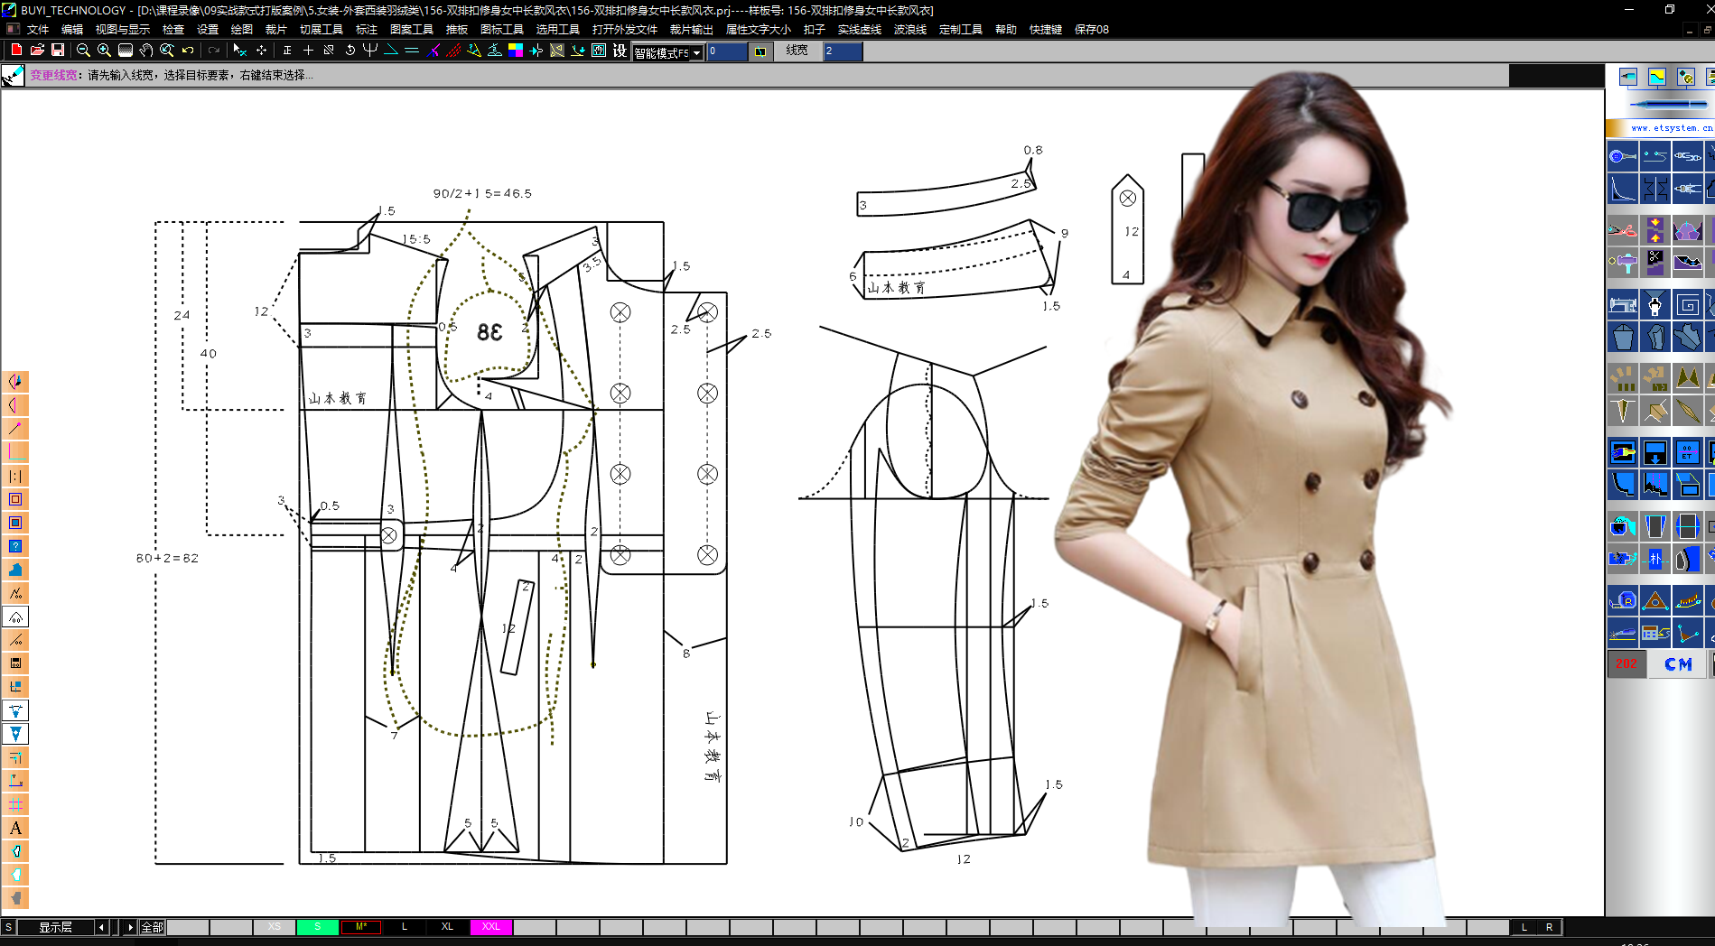Viewport: 1715px width, 946px height.
Task: Click the hammer icon in right panel
Action: (x=1623, y=263)
